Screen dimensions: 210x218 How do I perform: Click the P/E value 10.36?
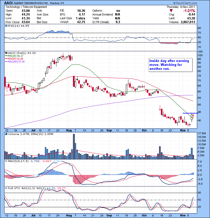[81, 11]
